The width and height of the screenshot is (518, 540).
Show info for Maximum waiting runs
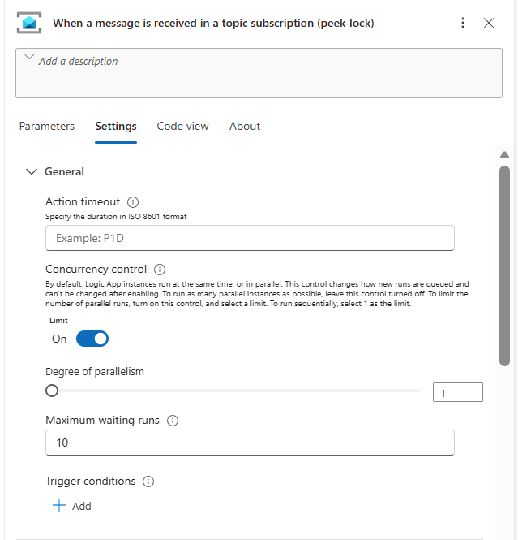[173, 421]
